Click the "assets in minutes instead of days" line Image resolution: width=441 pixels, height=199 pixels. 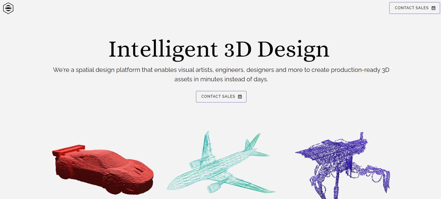tap(221, 79)
